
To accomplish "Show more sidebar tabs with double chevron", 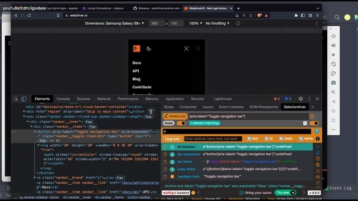I will click(313, 107).
